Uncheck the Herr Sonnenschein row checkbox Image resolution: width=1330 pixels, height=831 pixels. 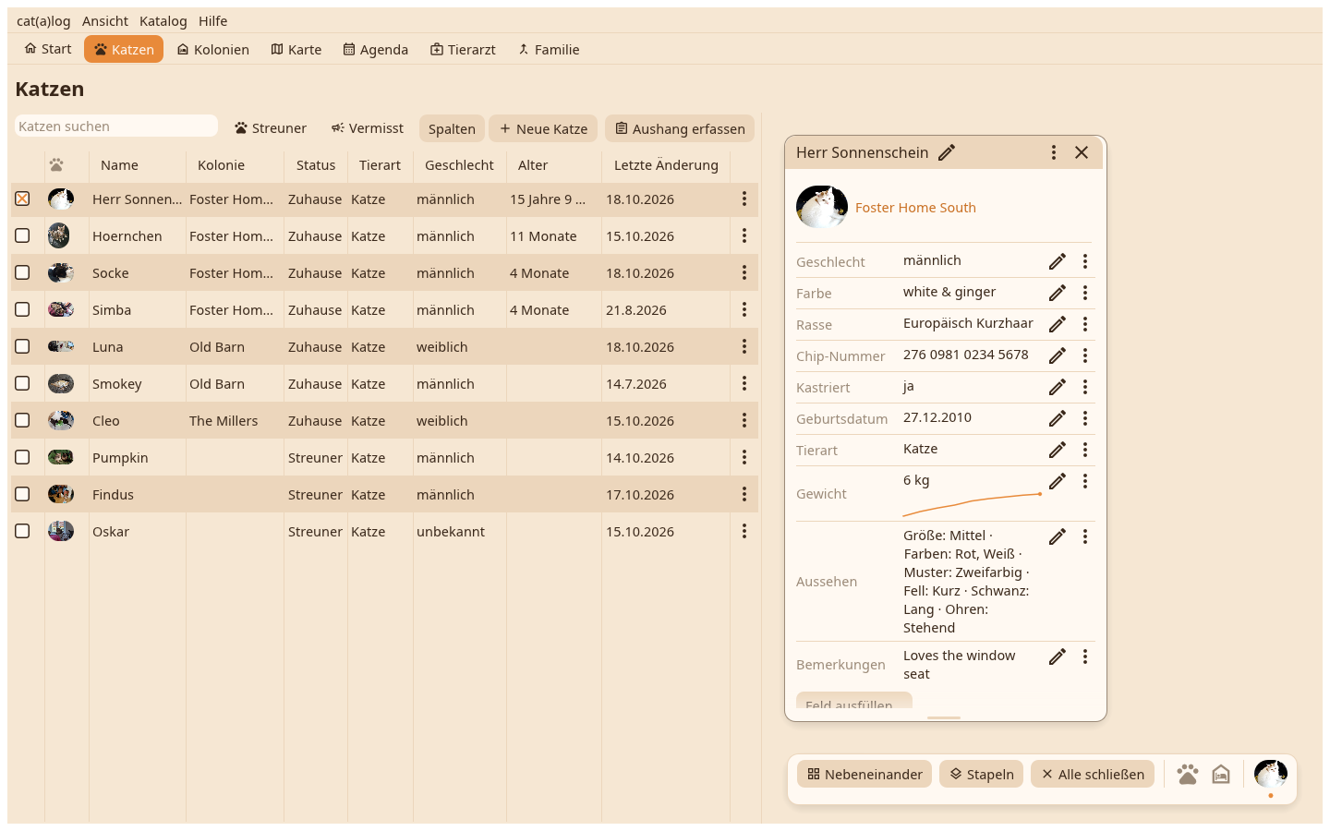tap(22, 199)
